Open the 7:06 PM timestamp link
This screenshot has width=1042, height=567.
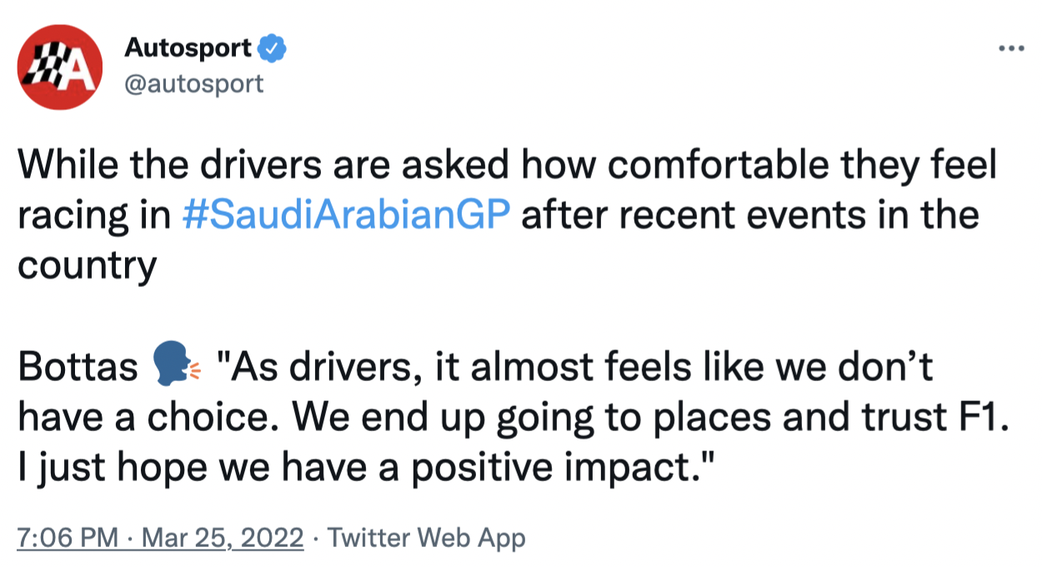pos(67,538)
